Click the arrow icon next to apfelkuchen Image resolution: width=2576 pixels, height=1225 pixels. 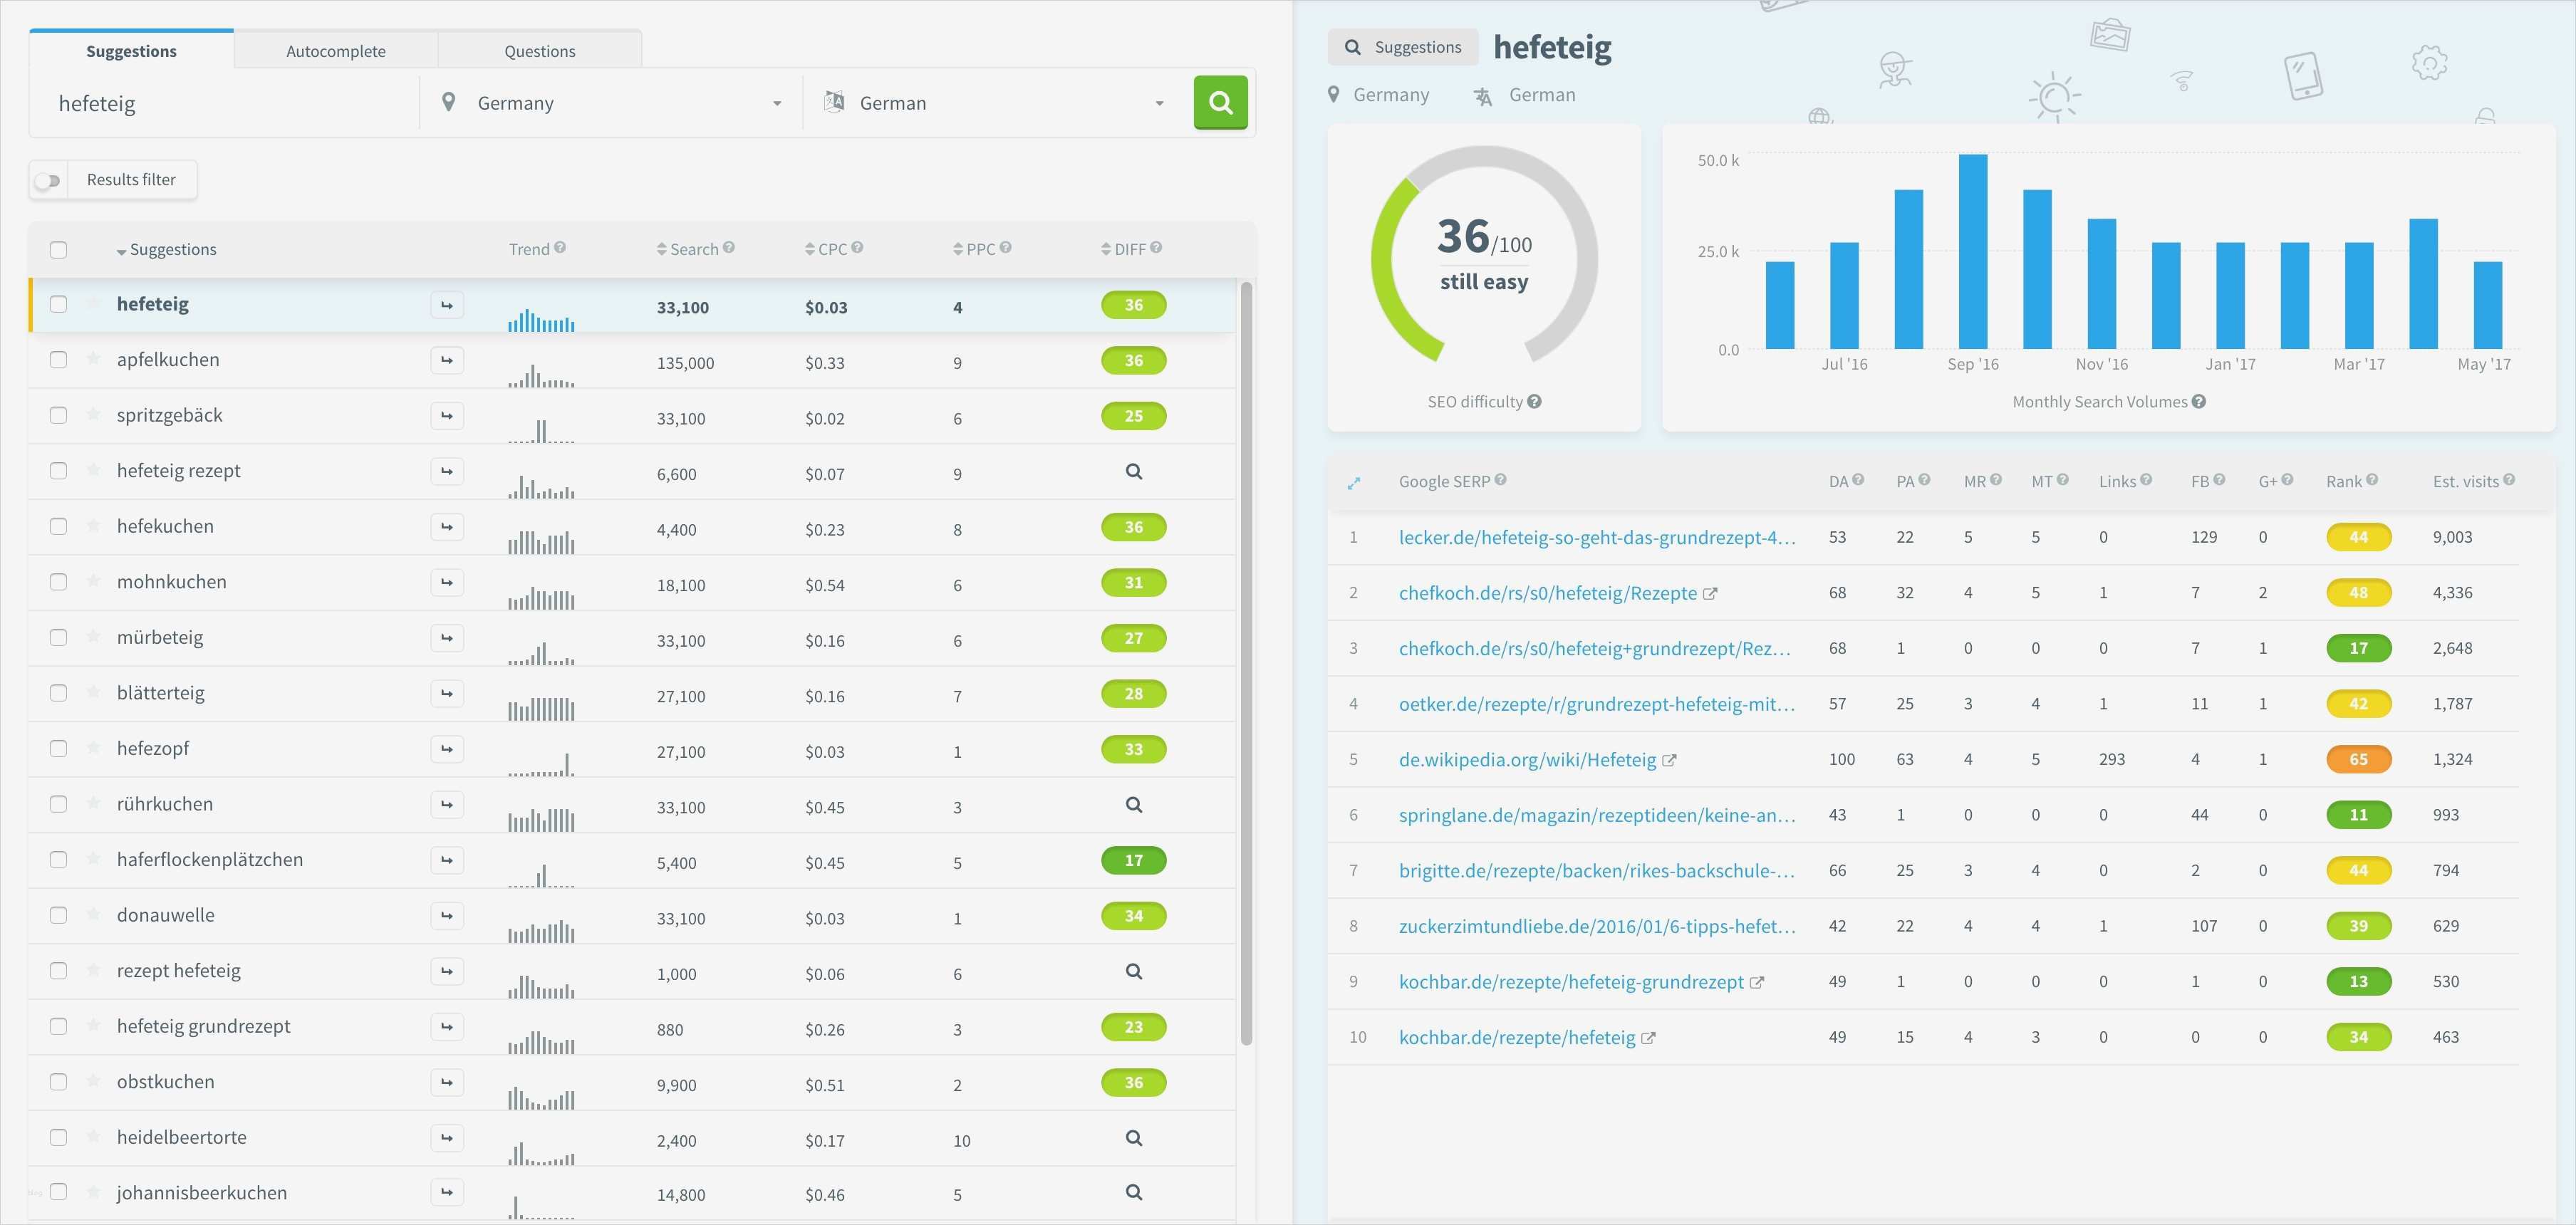[447, 360]
